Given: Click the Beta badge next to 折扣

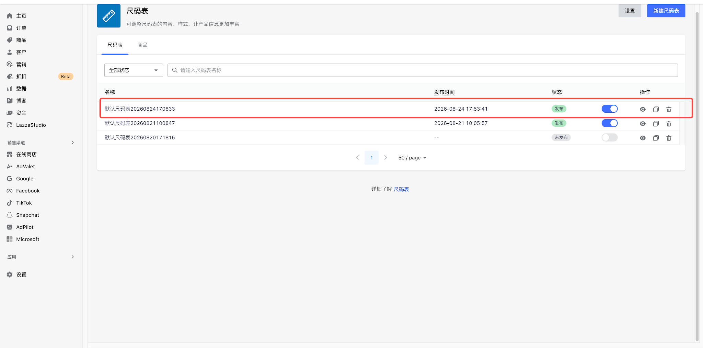Looking at the screenshot, I should [66, 77].
